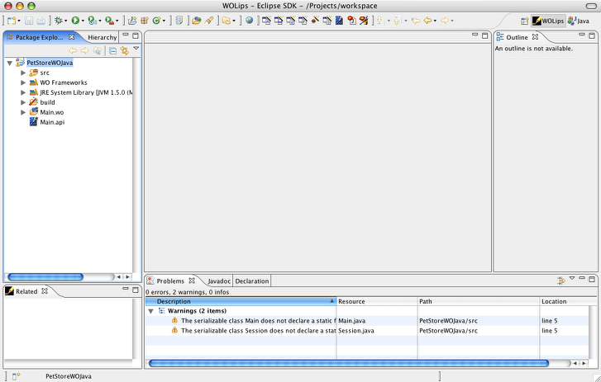This screenshot has height=382, width=601.
Task: Select the Main.api file
Action: click(52, 122)
